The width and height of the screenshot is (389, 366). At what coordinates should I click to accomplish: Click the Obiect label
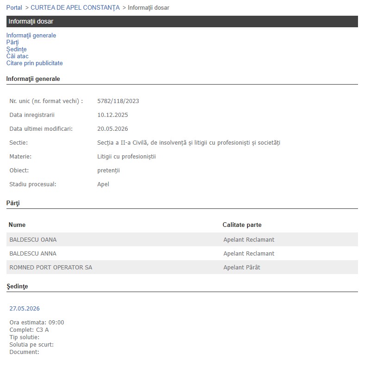(19, 171)
